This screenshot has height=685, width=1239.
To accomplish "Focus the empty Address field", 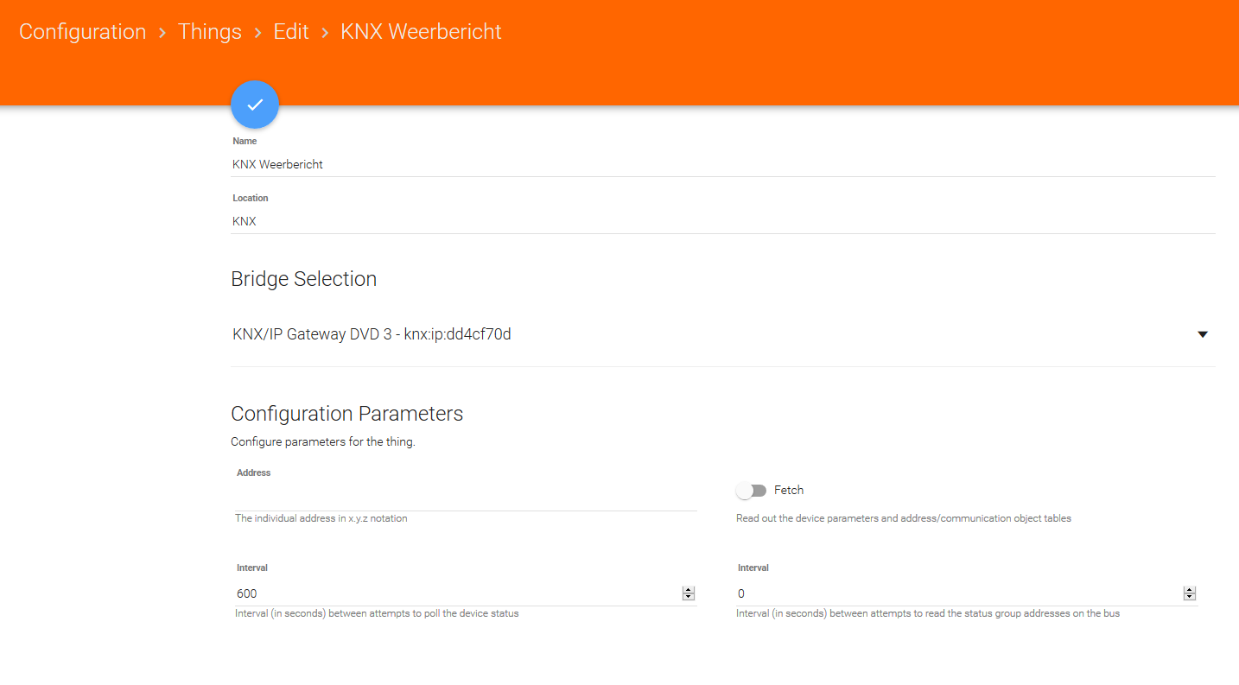I will [465, 498].
